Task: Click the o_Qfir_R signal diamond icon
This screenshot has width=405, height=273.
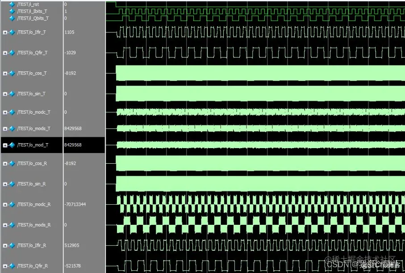Action: click(x=12, y=266)
